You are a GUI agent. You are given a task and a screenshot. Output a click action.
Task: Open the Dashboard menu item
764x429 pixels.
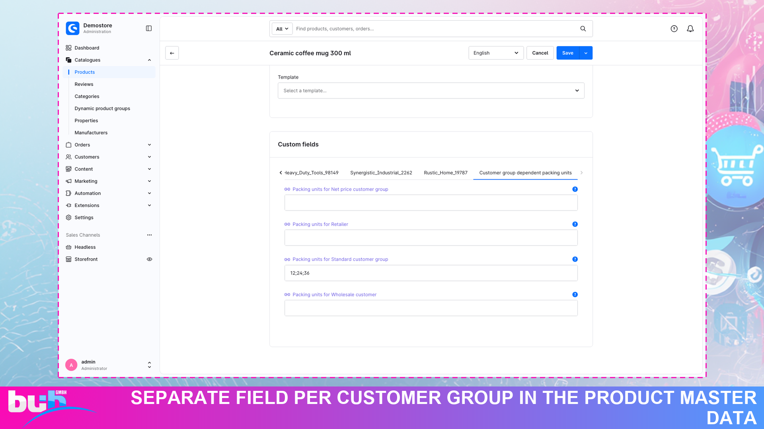click(87, 48)
